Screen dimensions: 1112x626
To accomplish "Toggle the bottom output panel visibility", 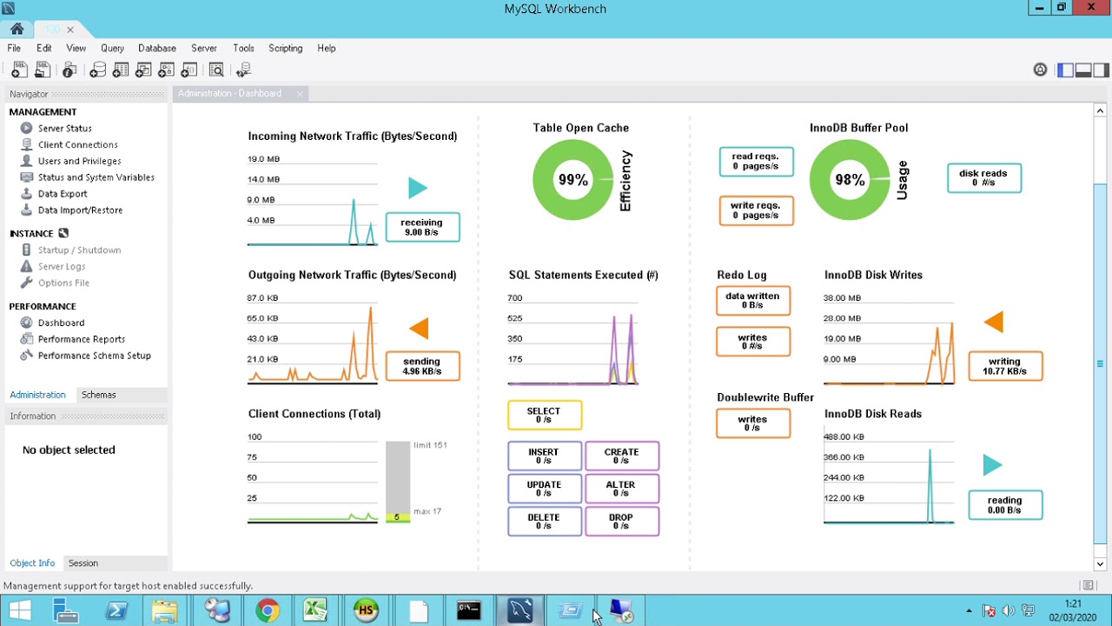I will 1083,70.
